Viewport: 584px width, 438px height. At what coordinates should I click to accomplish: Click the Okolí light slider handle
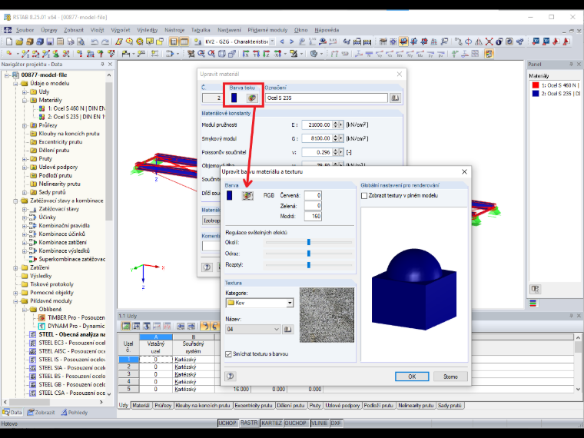tap(309, 243)
